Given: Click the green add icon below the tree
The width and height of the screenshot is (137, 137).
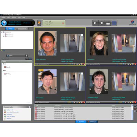Looking at the screenshot, I should click(x=2, y=50).
